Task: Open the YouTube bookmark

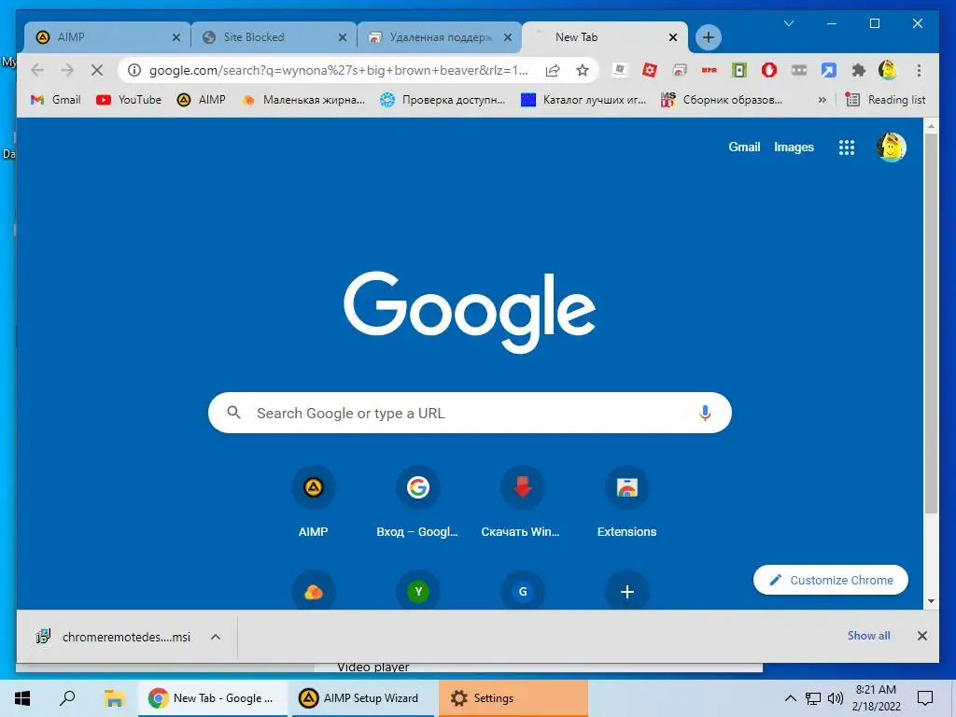Action: [x=129, y=100]
